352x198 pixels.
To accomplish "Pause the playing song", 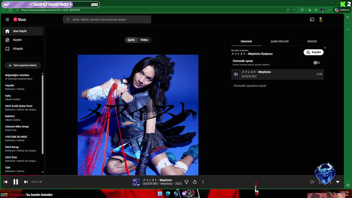I will pos(16,182).
